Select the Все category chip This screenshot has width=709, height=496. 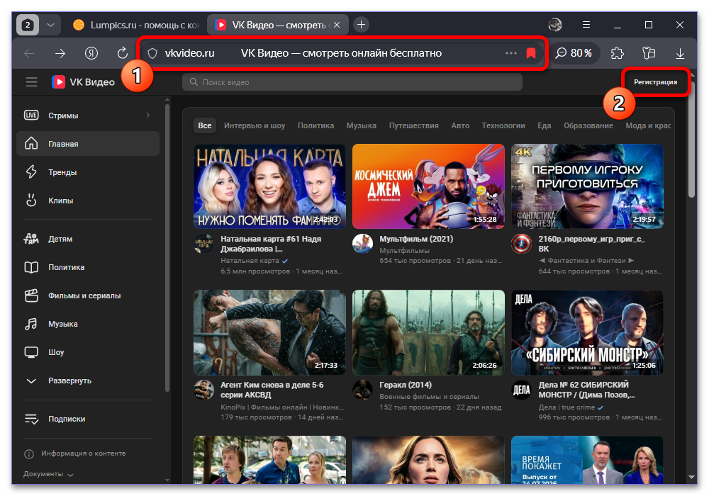pos(204,125)
